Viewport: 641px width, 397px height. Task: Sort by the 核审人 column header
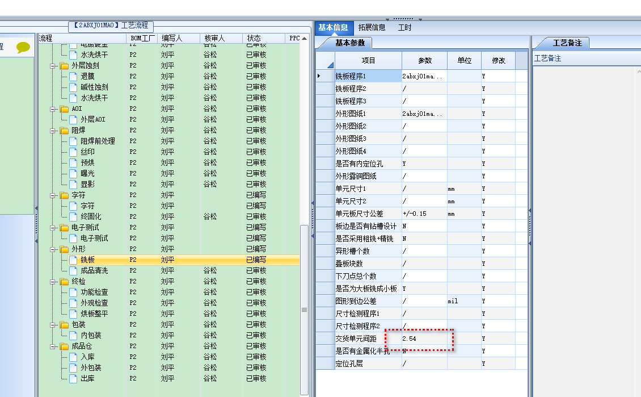pyautogui.click(x=222, y=38)
